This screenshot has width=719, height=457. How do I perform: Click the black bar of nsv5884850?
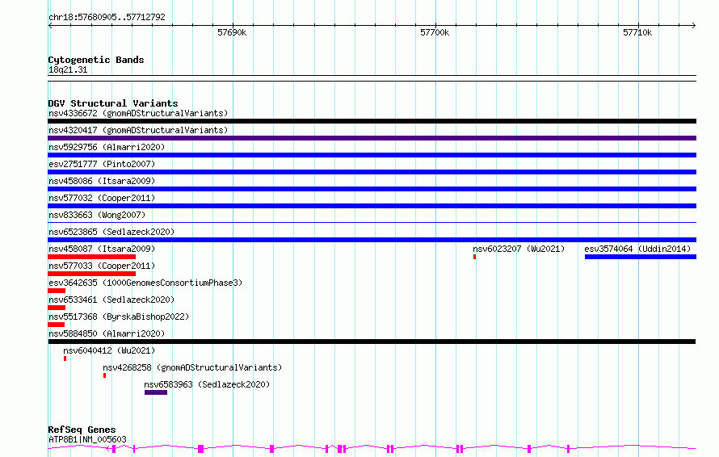point(372,342)
